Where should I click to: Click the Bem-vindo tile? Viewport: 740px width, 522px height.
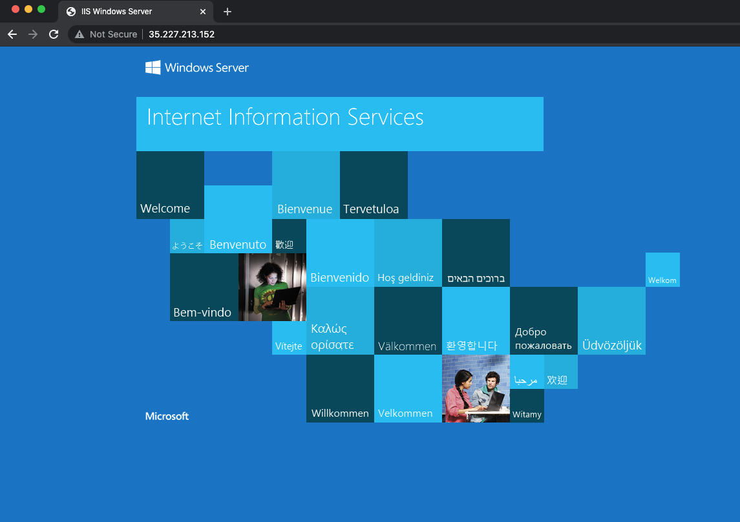click(x=204, y=287)
